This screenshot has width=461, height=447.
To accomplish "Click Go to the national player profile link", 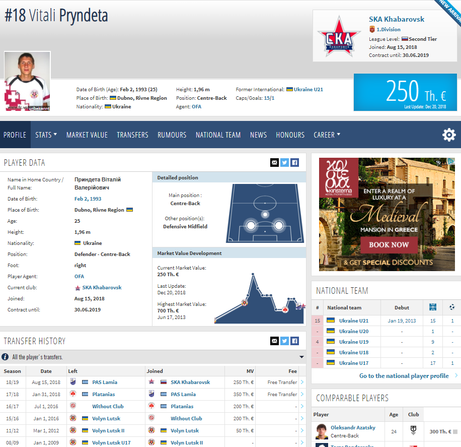I will [404, 376].
